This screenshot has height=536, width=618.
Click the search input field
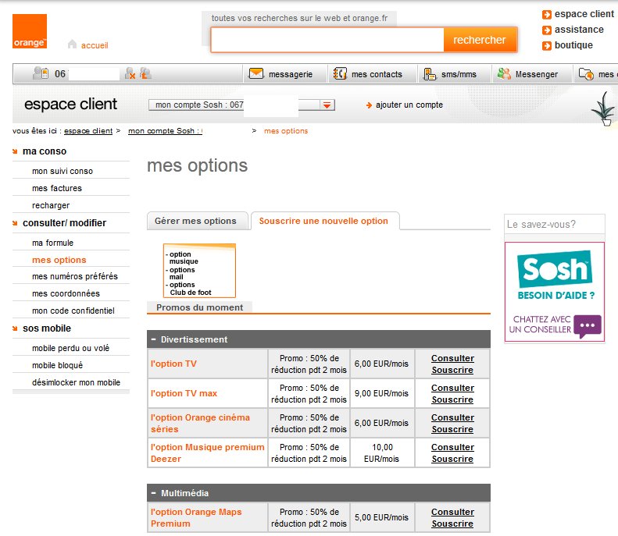coord(327,40)
